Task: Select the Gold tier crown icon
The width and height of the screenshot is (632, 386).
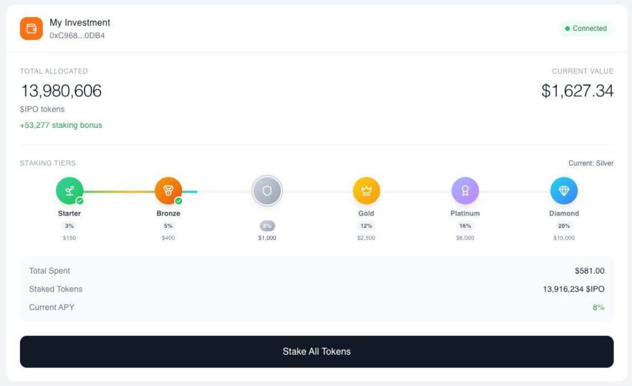Action: (366, 190)
